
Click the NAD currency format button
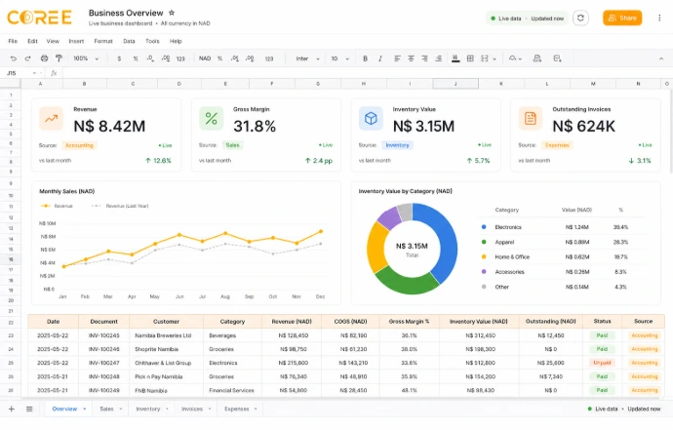click(205, 59)
